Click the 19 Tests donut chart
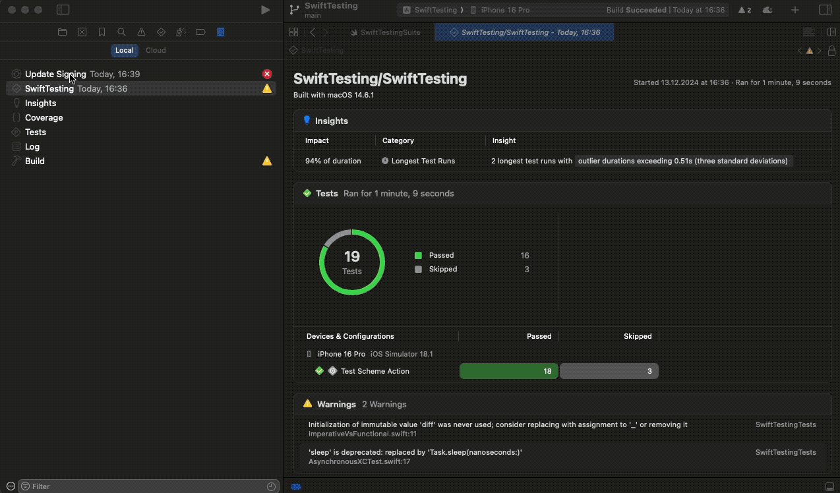This screenshot has width=840, height=493. [x=352, y=262]
